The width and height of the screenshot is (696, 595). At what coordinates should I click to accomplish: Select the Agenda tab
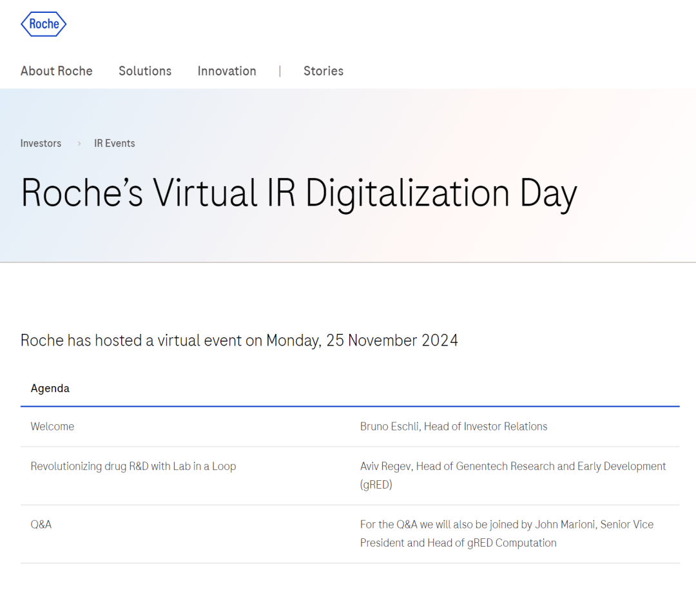(50, 389)
